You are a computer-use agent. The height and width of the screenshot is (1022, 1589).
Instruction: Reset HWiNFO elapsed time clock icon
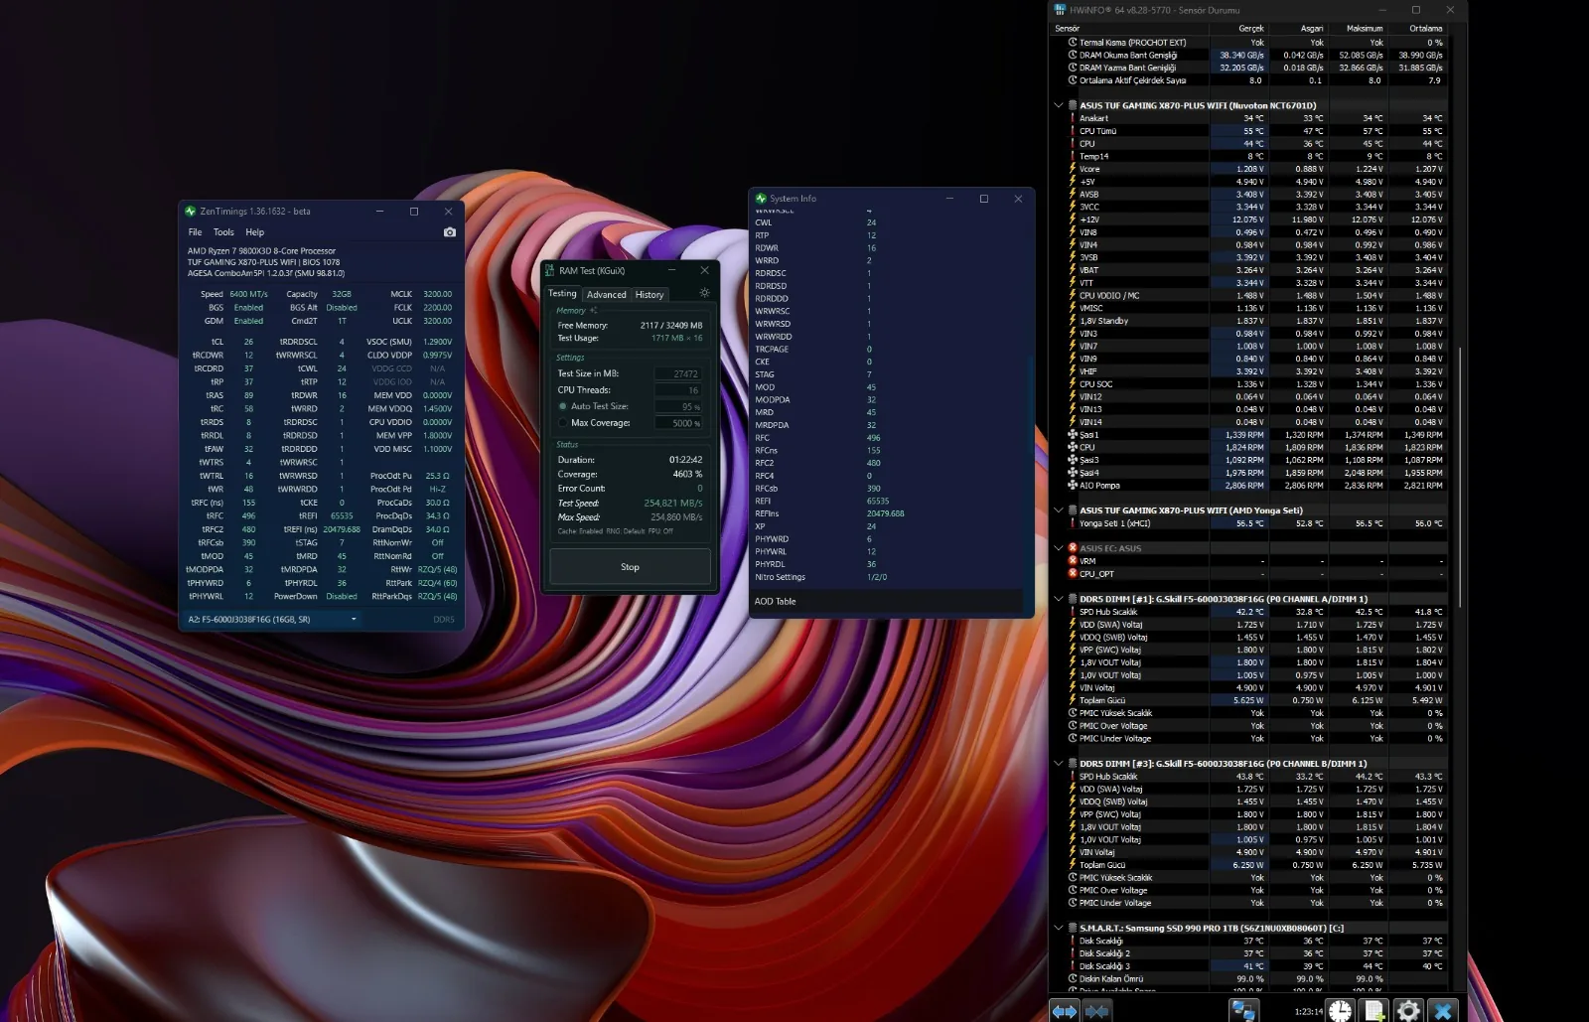(1341, 1010)
